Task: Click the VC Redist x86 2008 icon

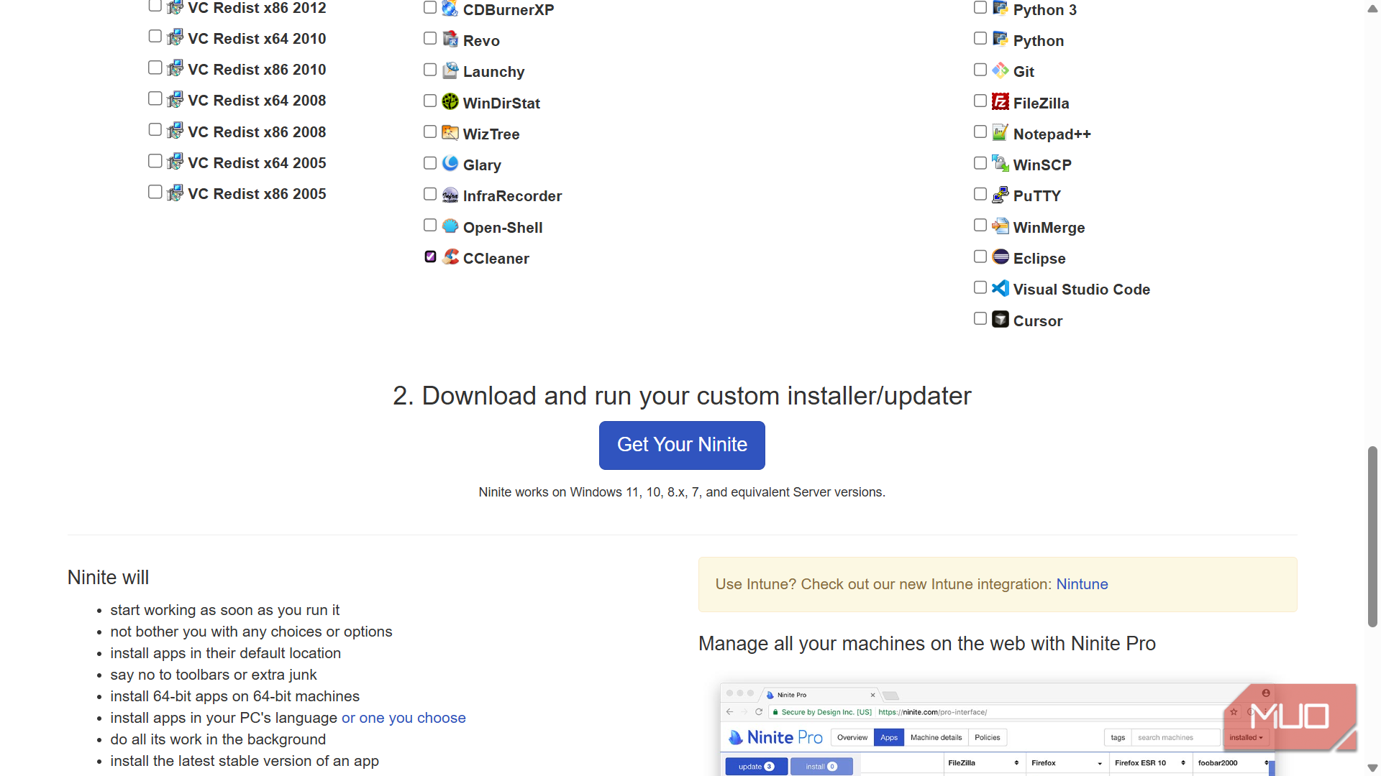Action: (x=176, y=130)
